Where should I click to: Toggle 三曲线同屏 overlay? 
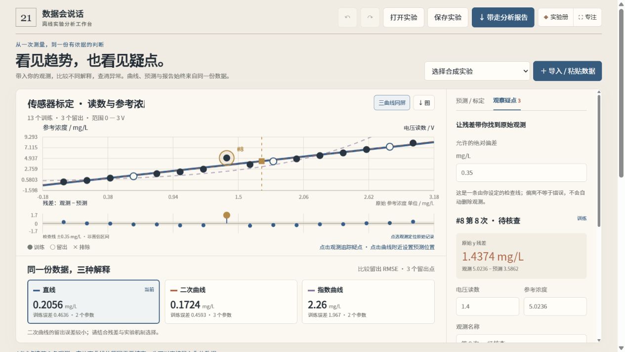[392, 103]
